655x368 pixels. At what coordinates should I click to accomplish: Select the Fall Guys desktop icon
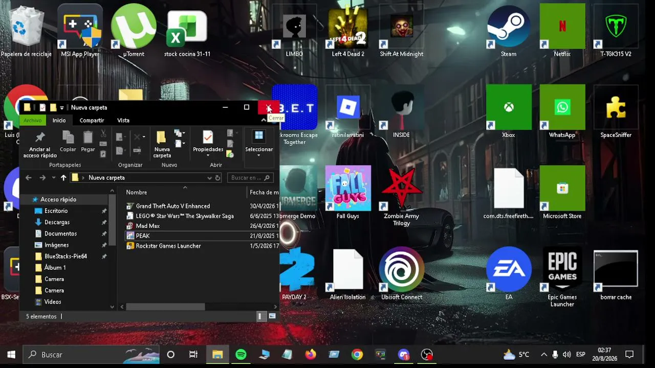(x=348, y=193)
